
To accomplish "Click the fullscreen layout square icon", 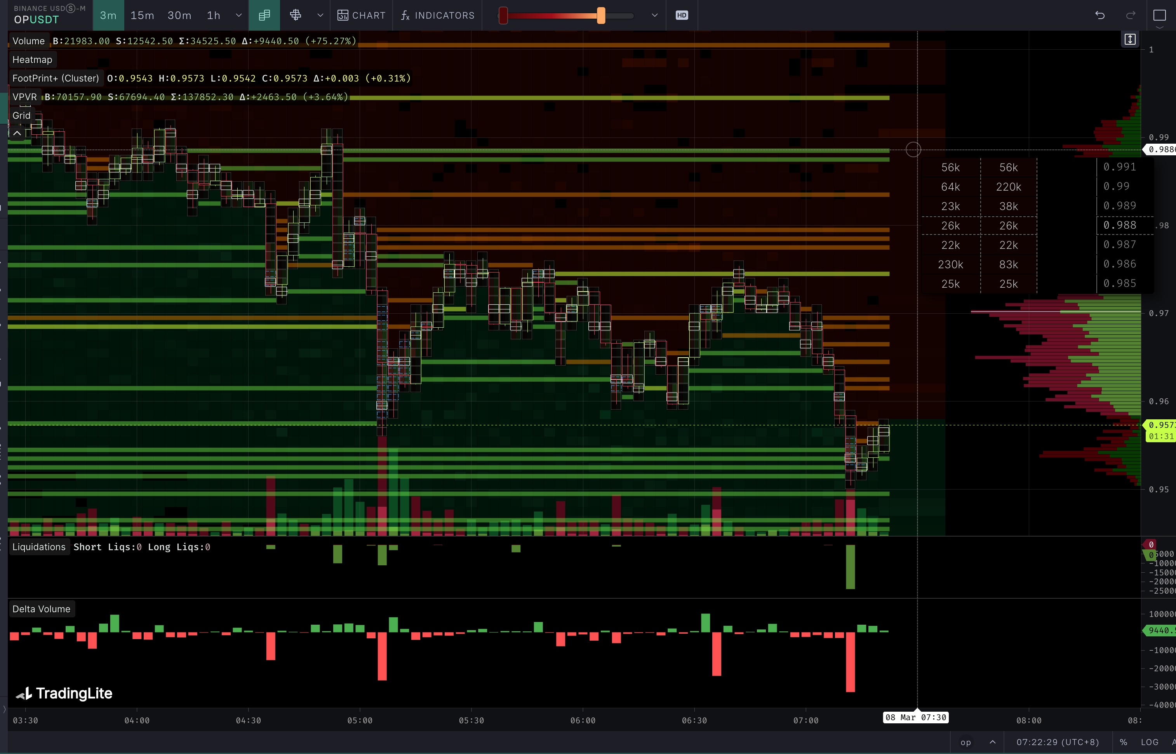I will (x=1159, y=15).
